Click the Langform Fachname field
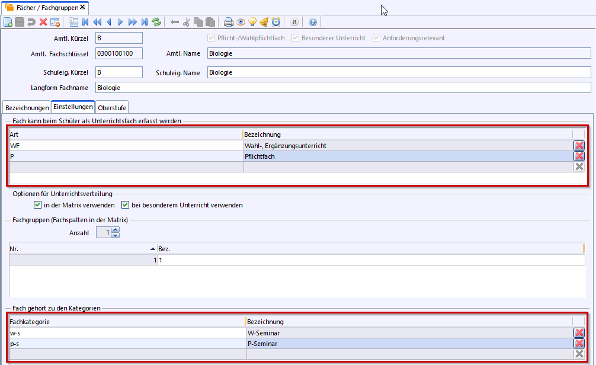The width and height of the screenshot is (596, 365). tap(343, 88)
